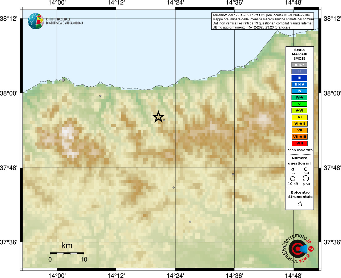Click the 10-49 questionnaires circle symbol
The width and height of the screenshot is (341, 278).
pos(293,179)
